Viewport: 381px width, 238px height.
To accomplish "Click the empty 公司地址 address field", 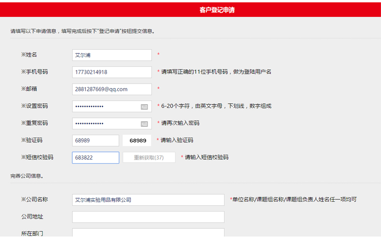I will click(148, 217).
